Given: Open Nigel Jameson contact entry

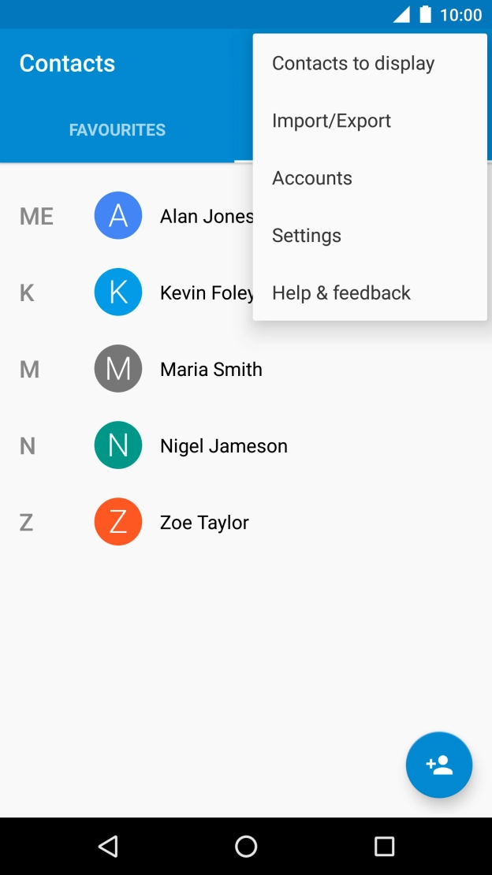Looking at the screenshot, I should (x=224, y=445).
